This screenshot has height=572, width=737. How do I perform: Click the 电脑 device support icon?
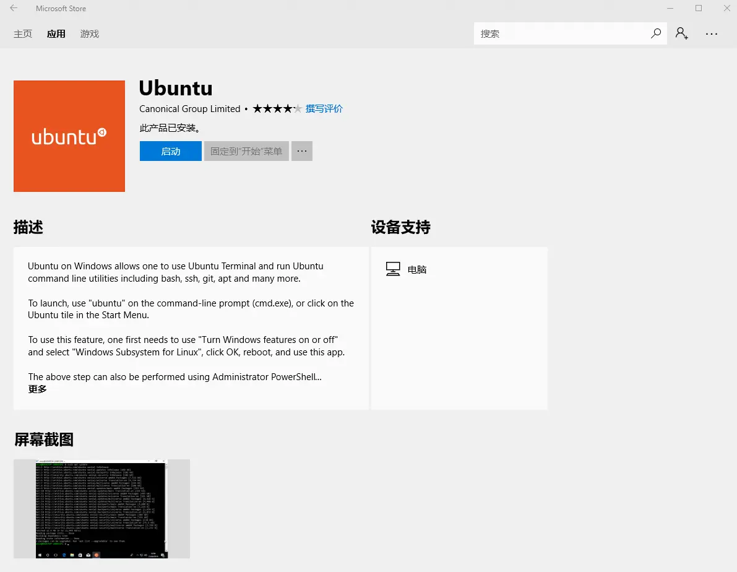click(x=392, y=268)
